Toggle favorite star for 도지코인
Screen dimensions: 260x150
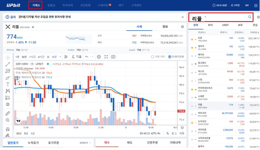[192, 123]
